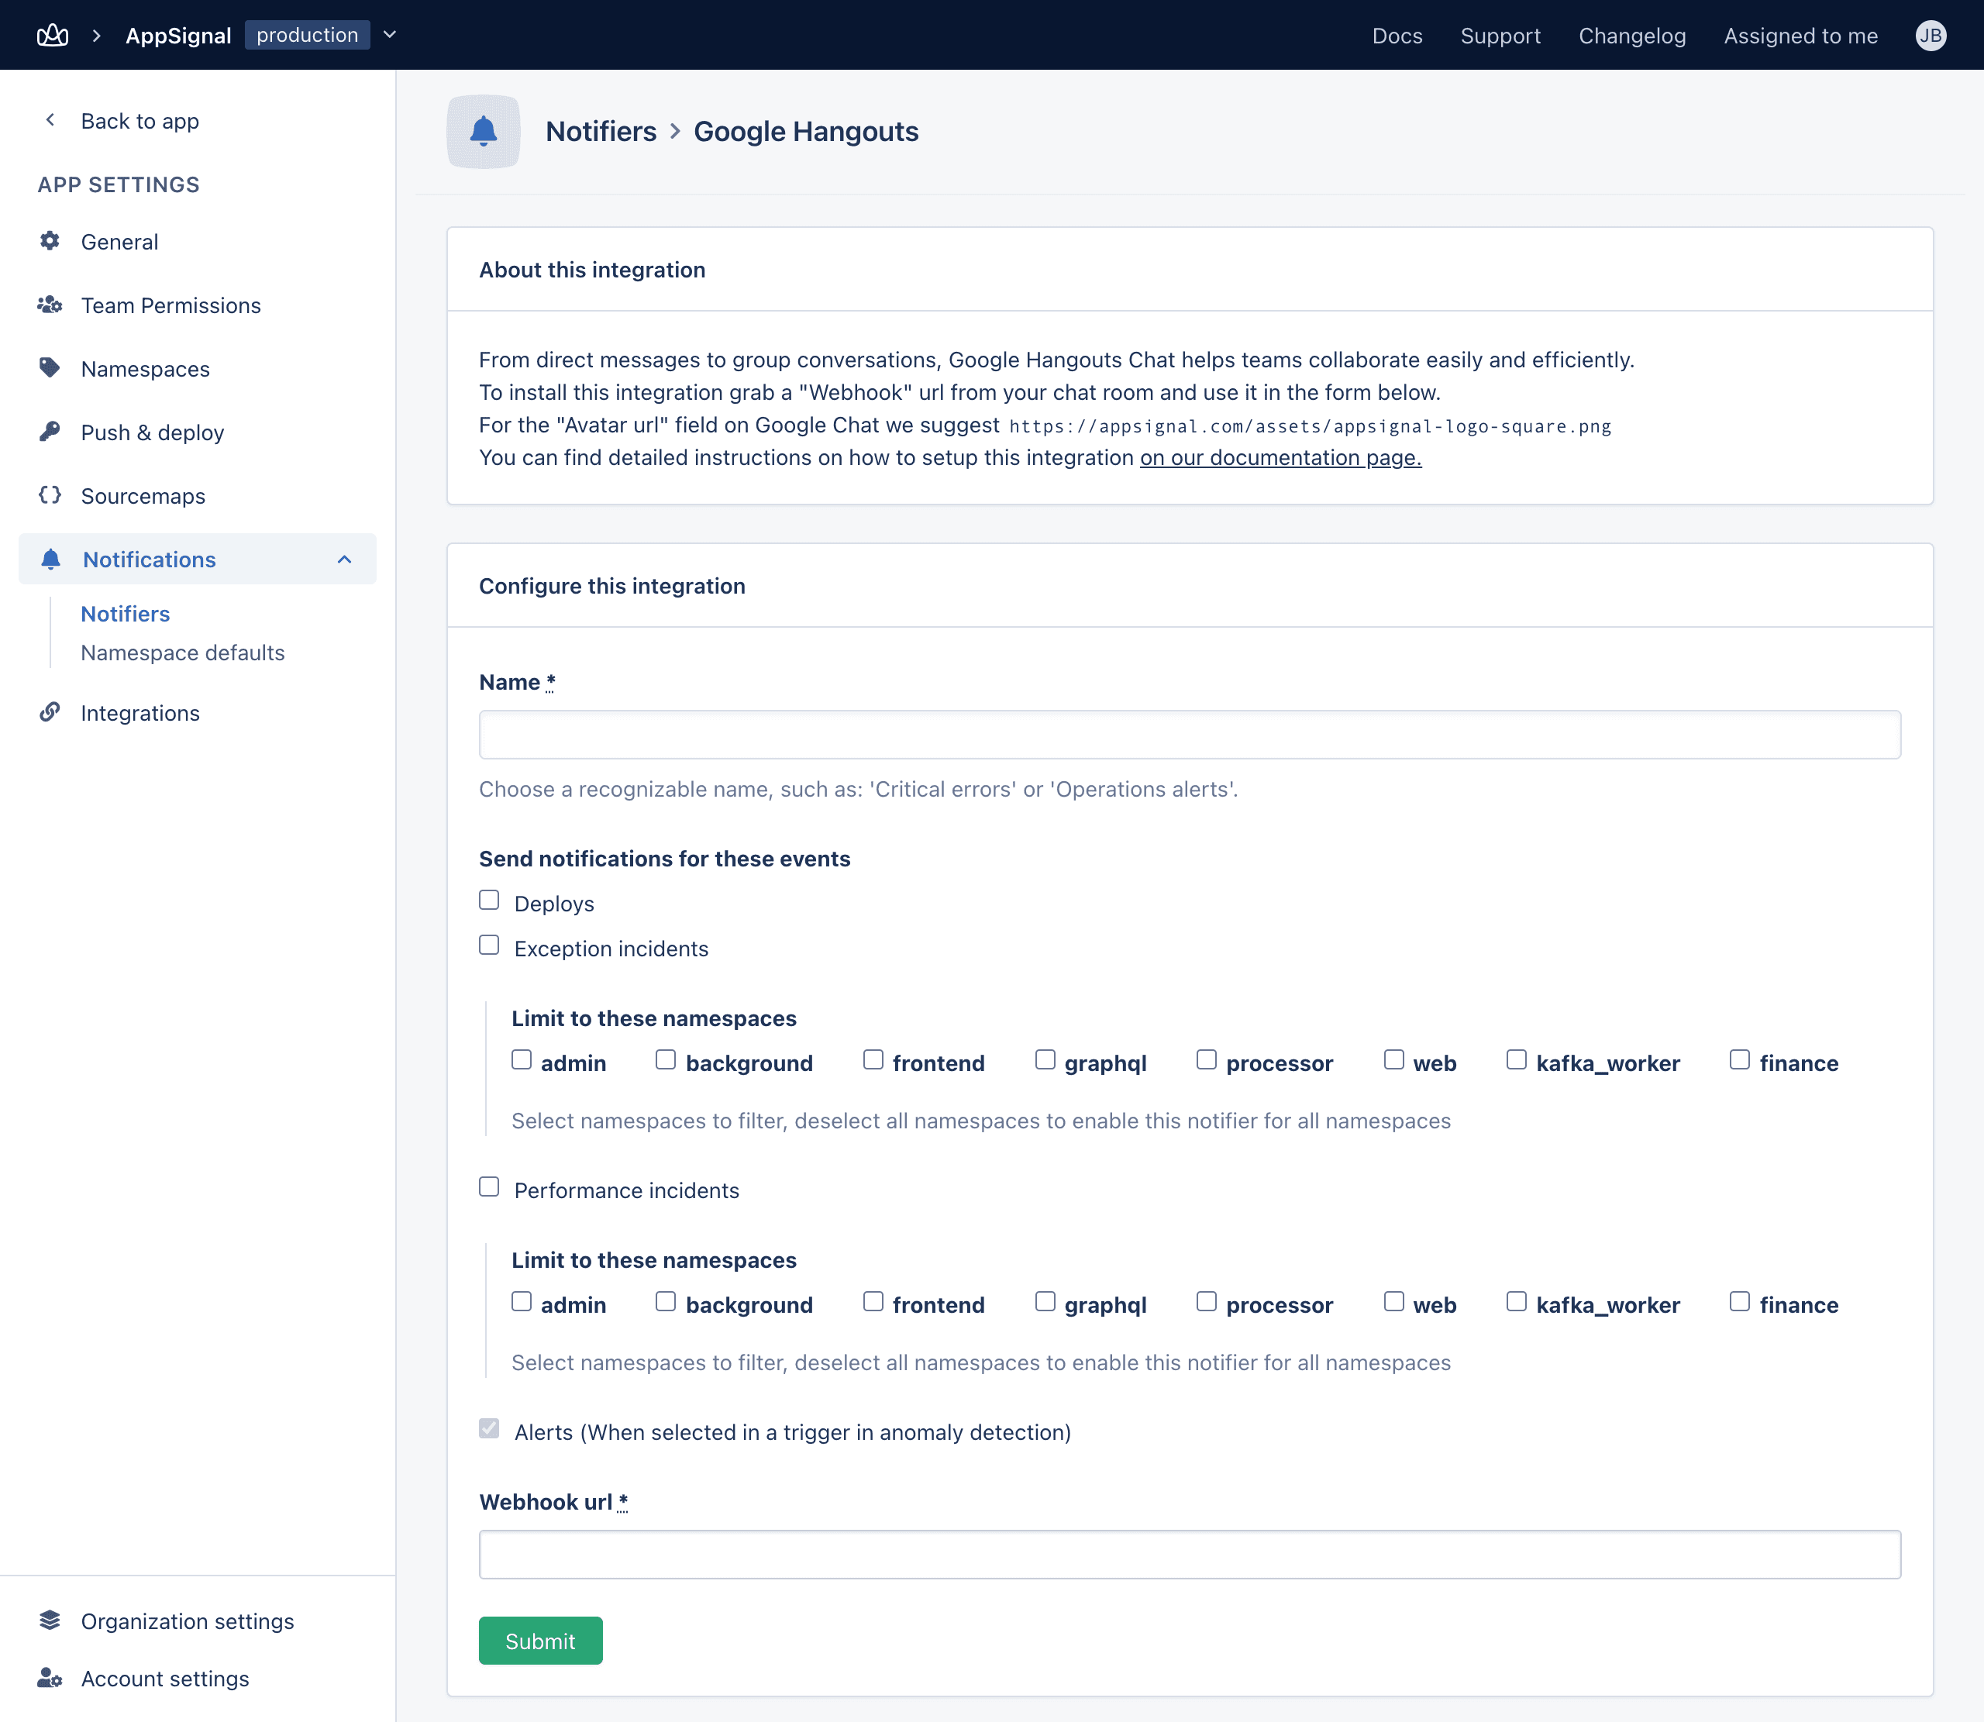Click the Account settings user-gear icon
Screen dimensions: 1984x1722
click(x=50, y=1678)
